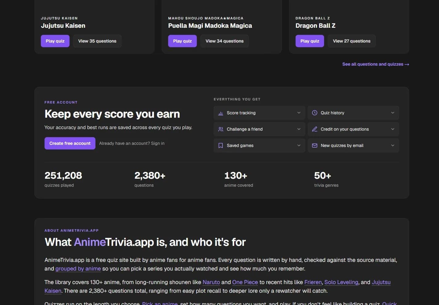The height and width of the screenshot is (305, 439).
Task: Expand the New quizzes by email chevron
Action: pos(393,146)
